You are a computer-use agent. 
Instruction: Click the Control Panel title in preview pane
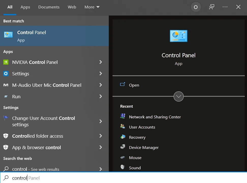(178, 55)
